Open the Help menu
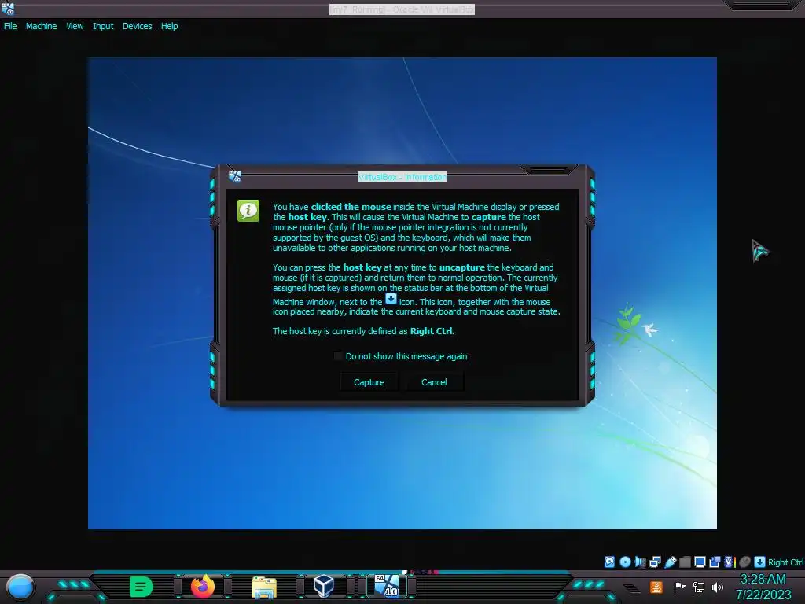 [x=170, y=26]
